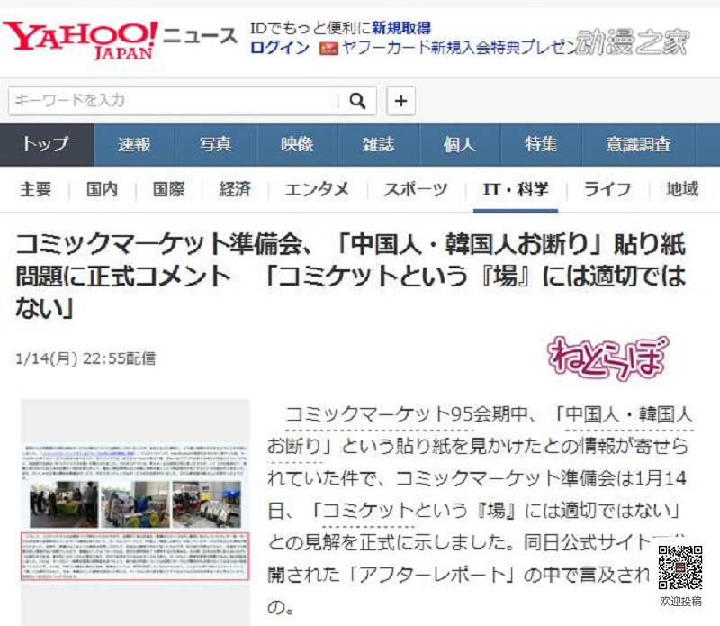720x626 pixels.
Task: Click the magnifying glass search icon
Action: 357,100
